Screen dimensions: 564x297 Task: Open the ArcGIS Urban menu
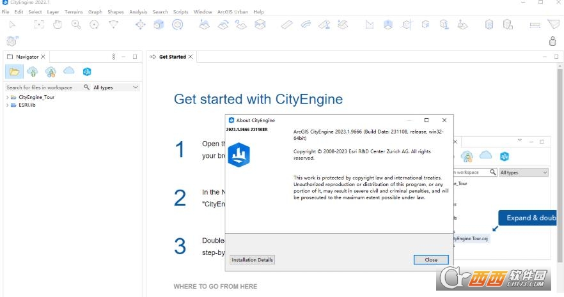click(x=233, y=12)
